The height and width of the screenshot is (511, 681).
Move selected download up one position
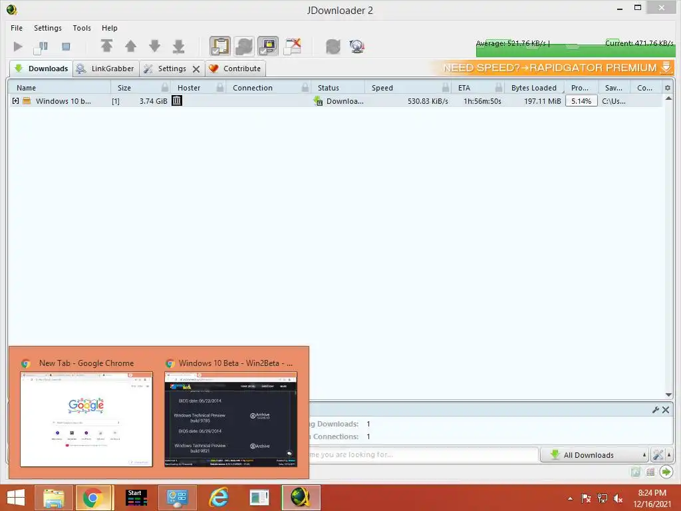(x=131, y=46)
